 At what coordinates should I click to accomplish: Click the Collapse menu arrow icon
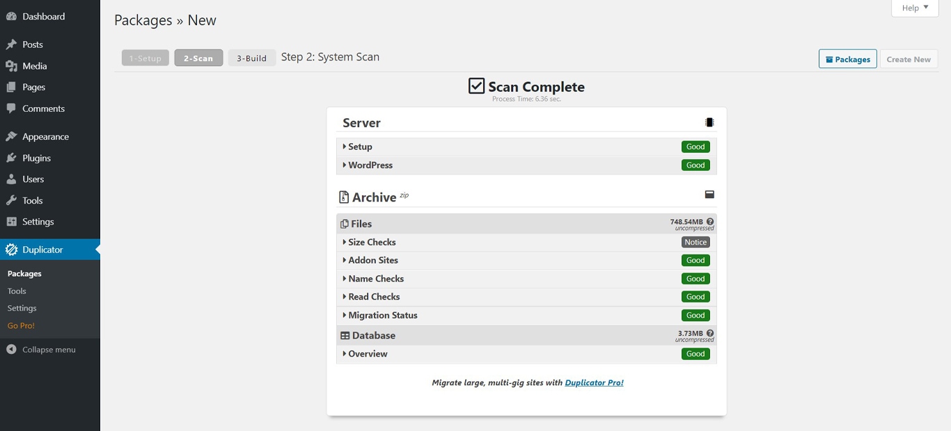pos(11,350)
